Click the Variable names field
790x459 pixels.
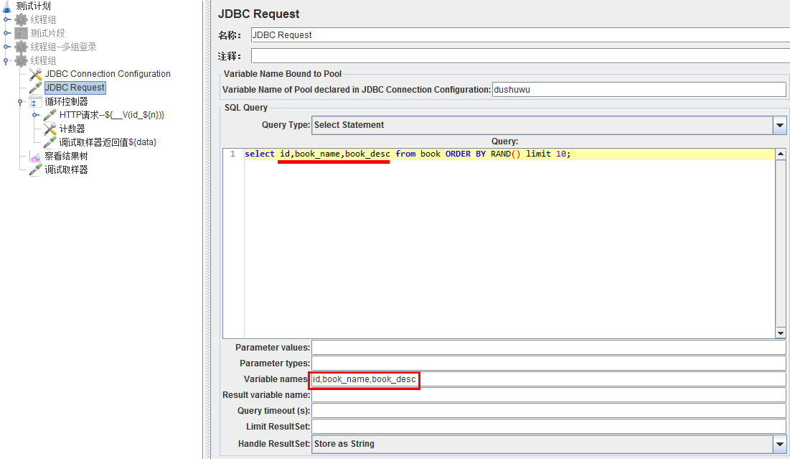[549, 379]
